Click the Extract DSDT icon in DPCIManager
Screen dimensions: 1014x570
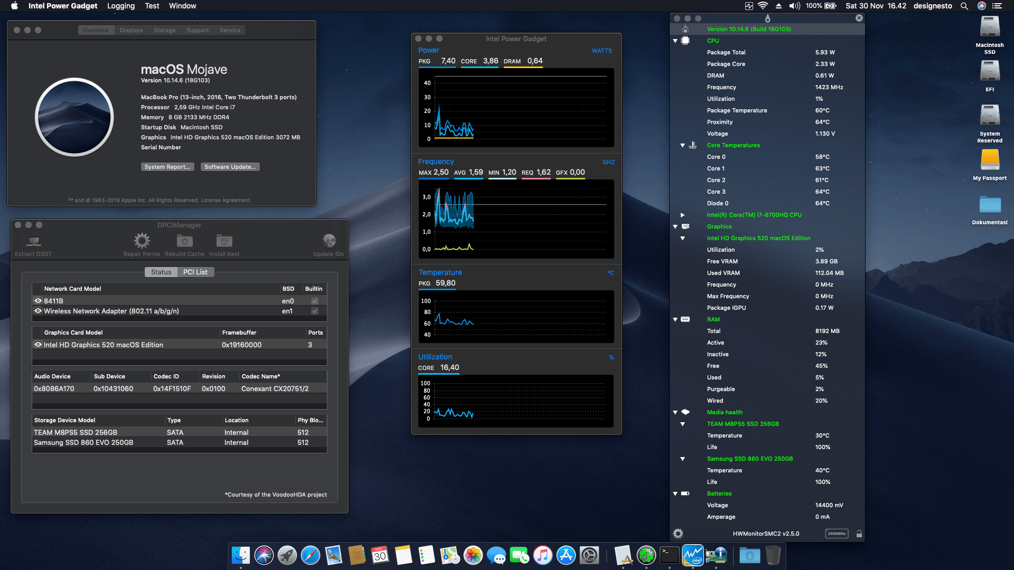tap(33, 242)
